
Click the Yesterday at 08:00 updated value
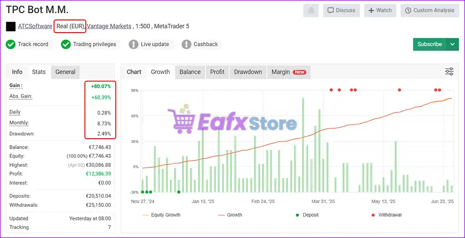pos(90,219)
